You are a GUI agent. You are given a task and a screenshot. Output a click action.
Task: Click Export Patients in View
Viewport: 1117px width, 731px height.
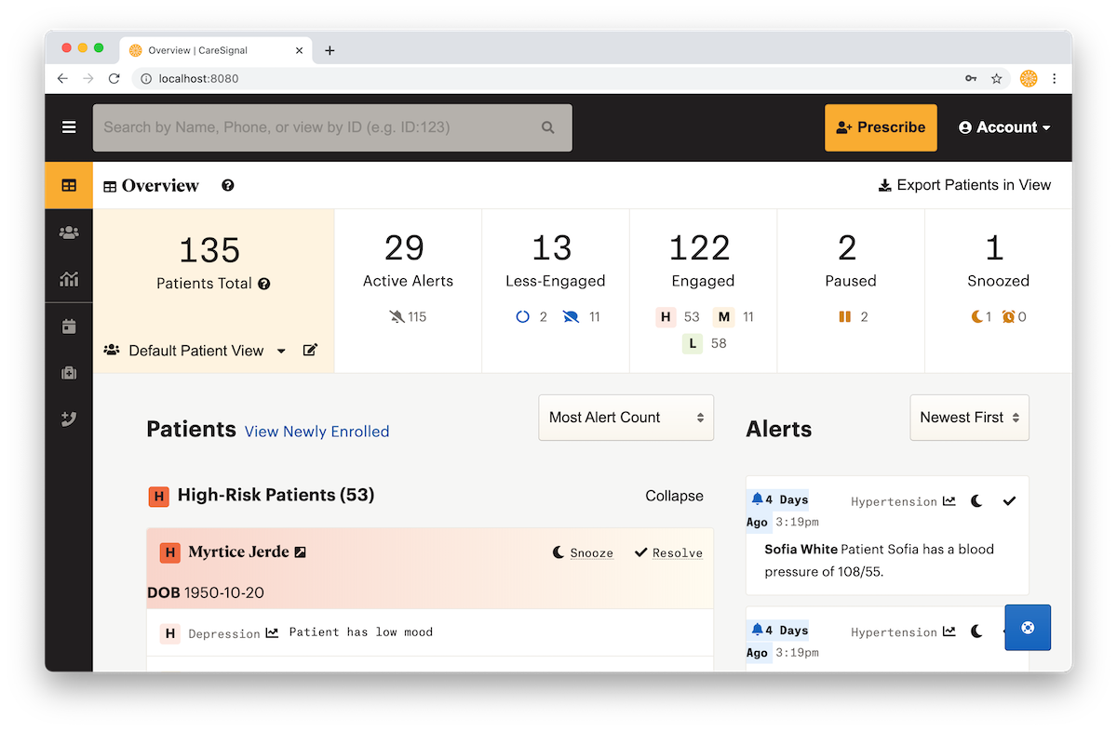pyautogui.click(x=964, y=185)
